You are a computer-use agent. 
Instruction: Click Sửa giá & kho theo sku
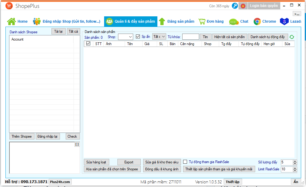click(x=162, y=162)
